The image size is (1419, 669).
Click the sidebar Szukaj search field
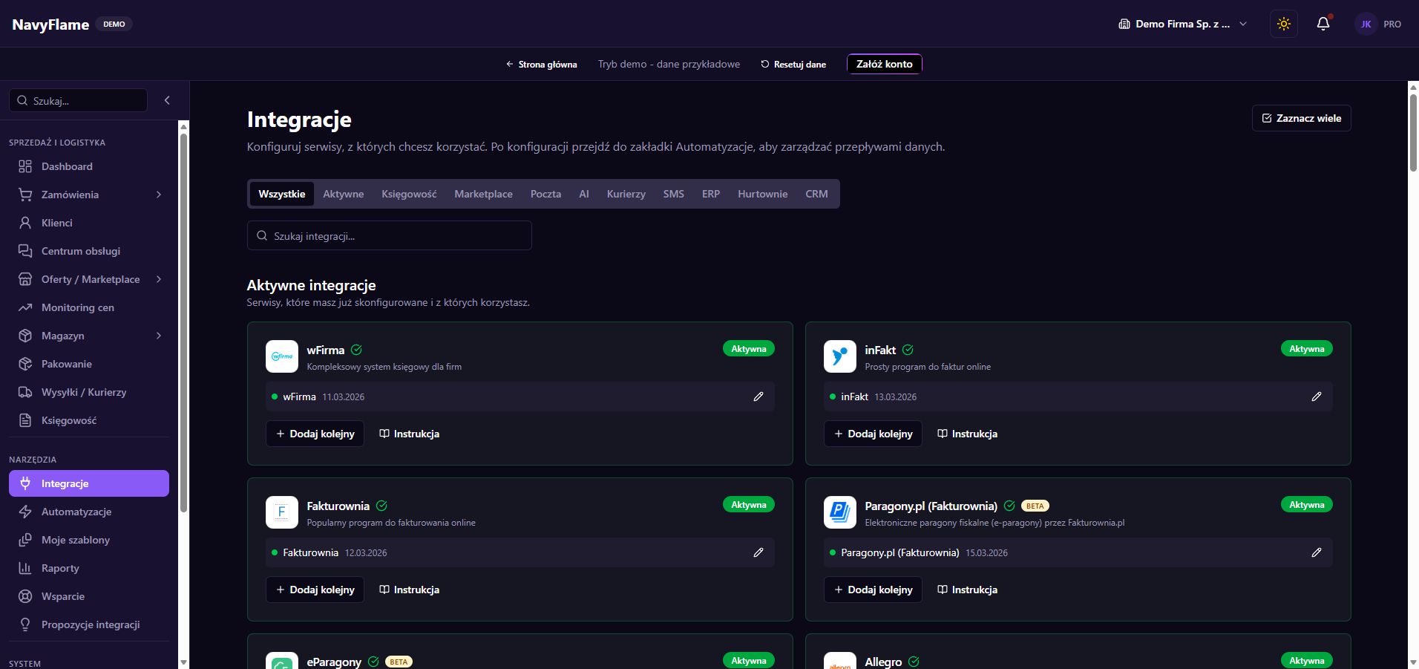78,100
